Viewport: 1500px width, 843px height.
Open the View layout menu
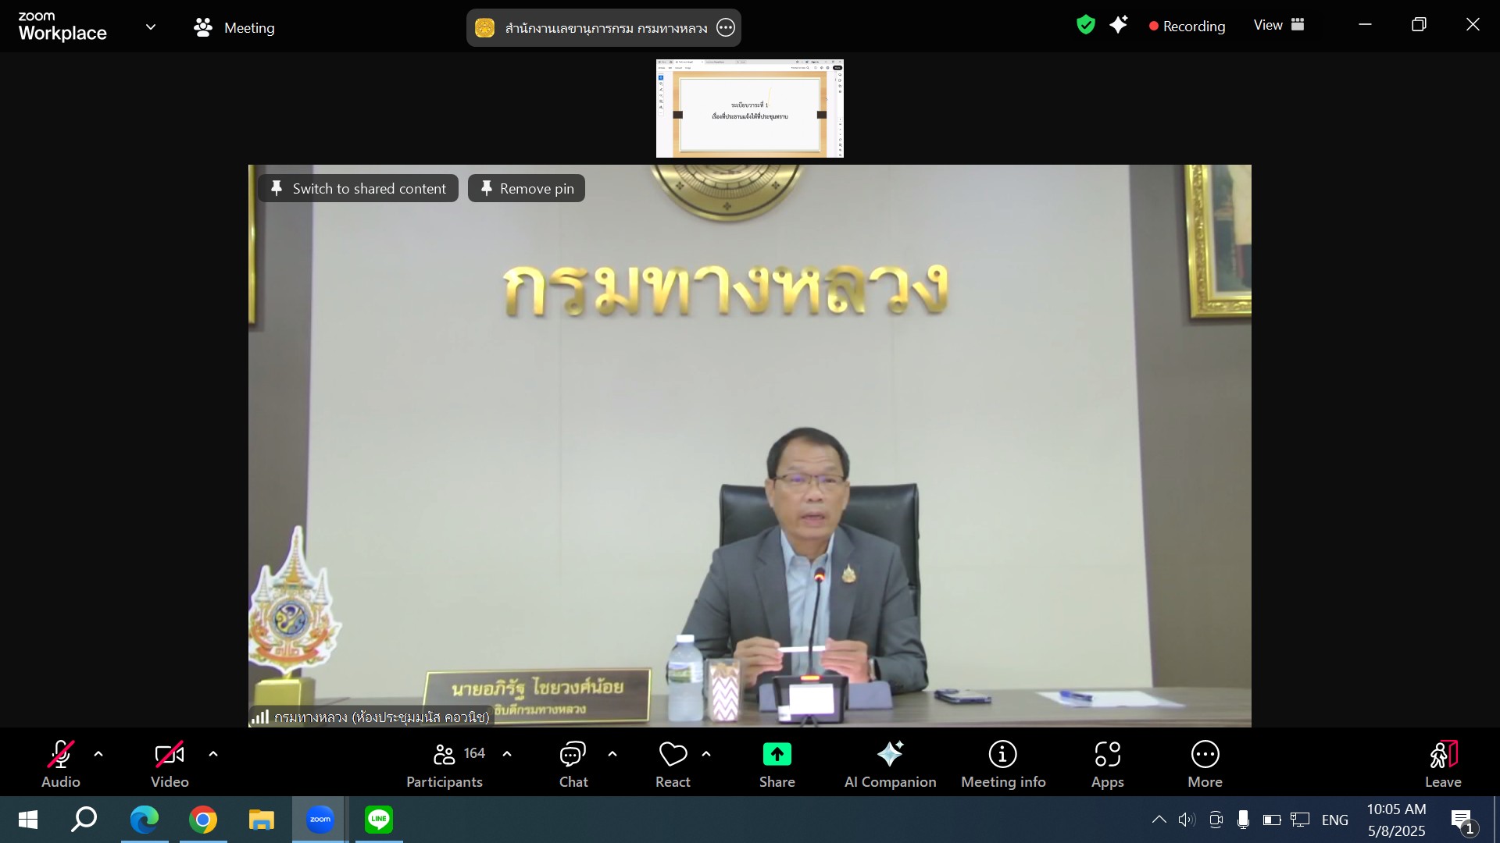click(x=1279, y=25)
